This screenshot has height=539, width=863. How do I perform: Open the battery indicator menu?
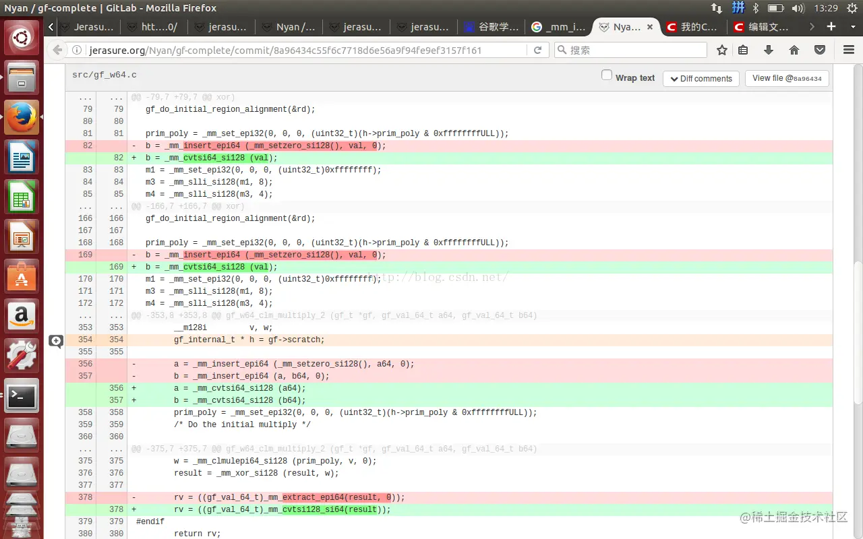776,8
